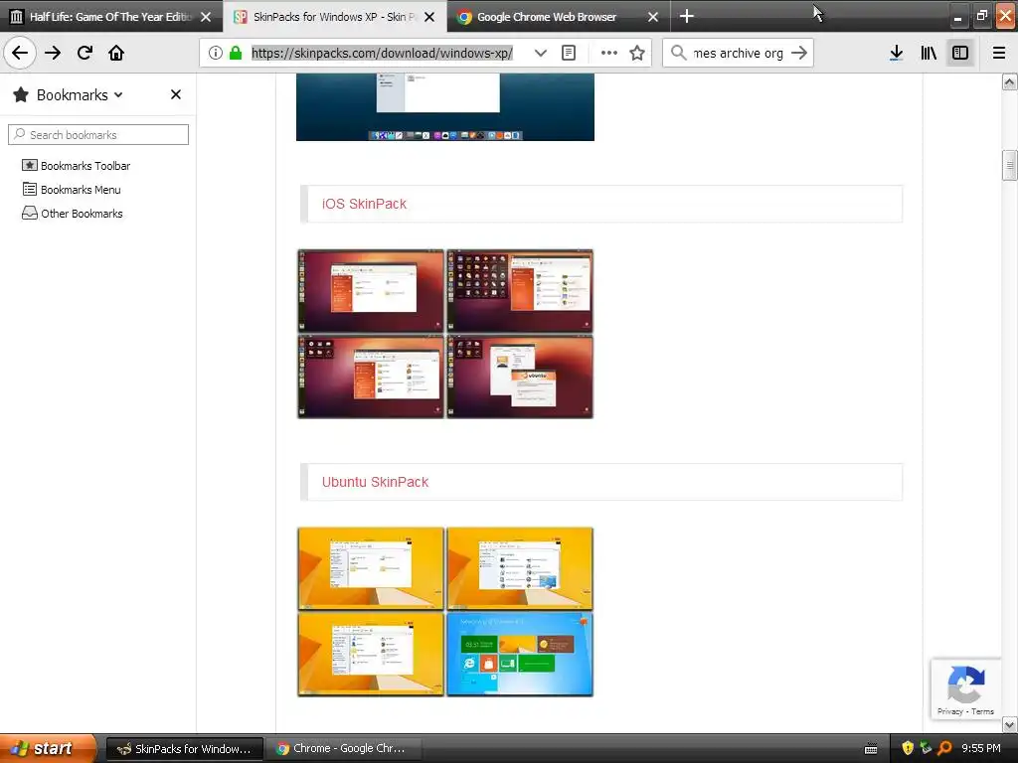Open the Firefox hamburger menu
The image size is (1018, 763).
click(x=999, y=53)
